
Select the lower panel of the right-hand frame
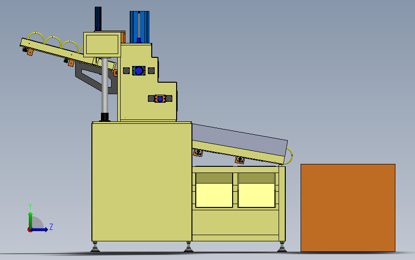(236, 222)
